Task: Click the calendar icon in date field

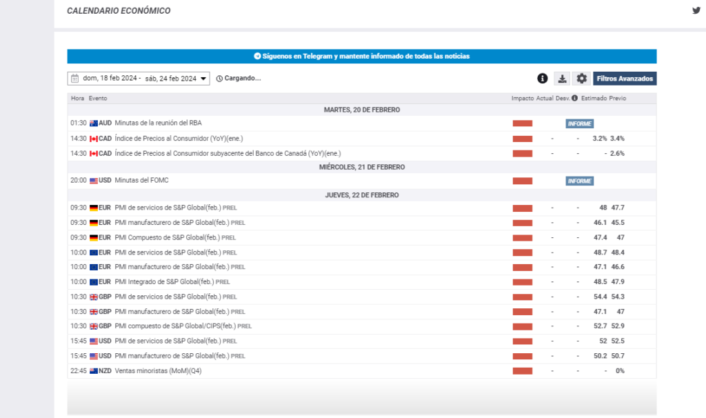Action: point(74,79)
